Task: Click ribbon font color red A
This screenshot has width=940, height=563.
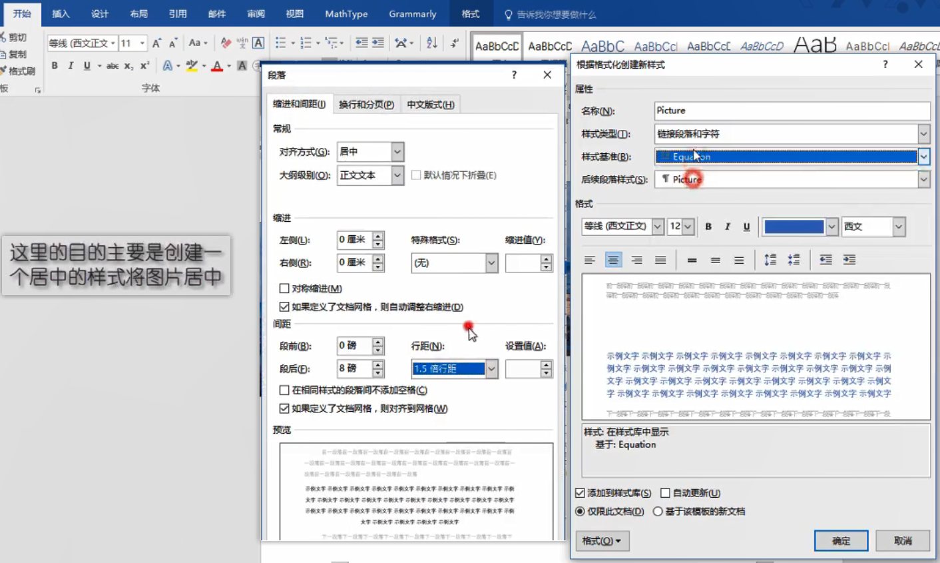Action: pyautogui.click(x=217, y=65)
